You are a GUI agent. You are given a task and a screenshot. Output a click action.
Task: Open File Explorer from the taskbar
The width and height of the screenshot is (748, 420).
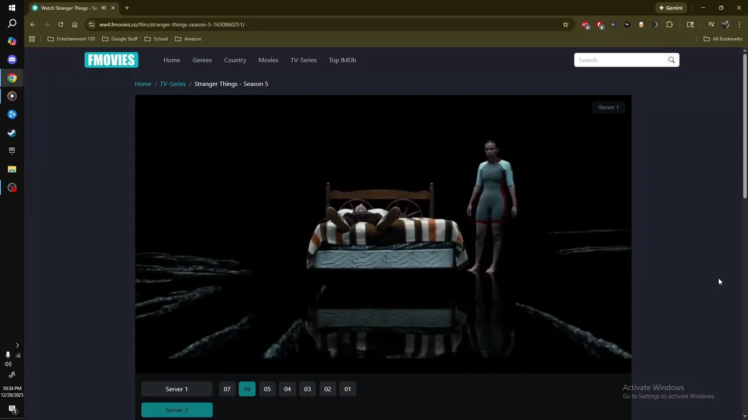[x=12, y=169]
